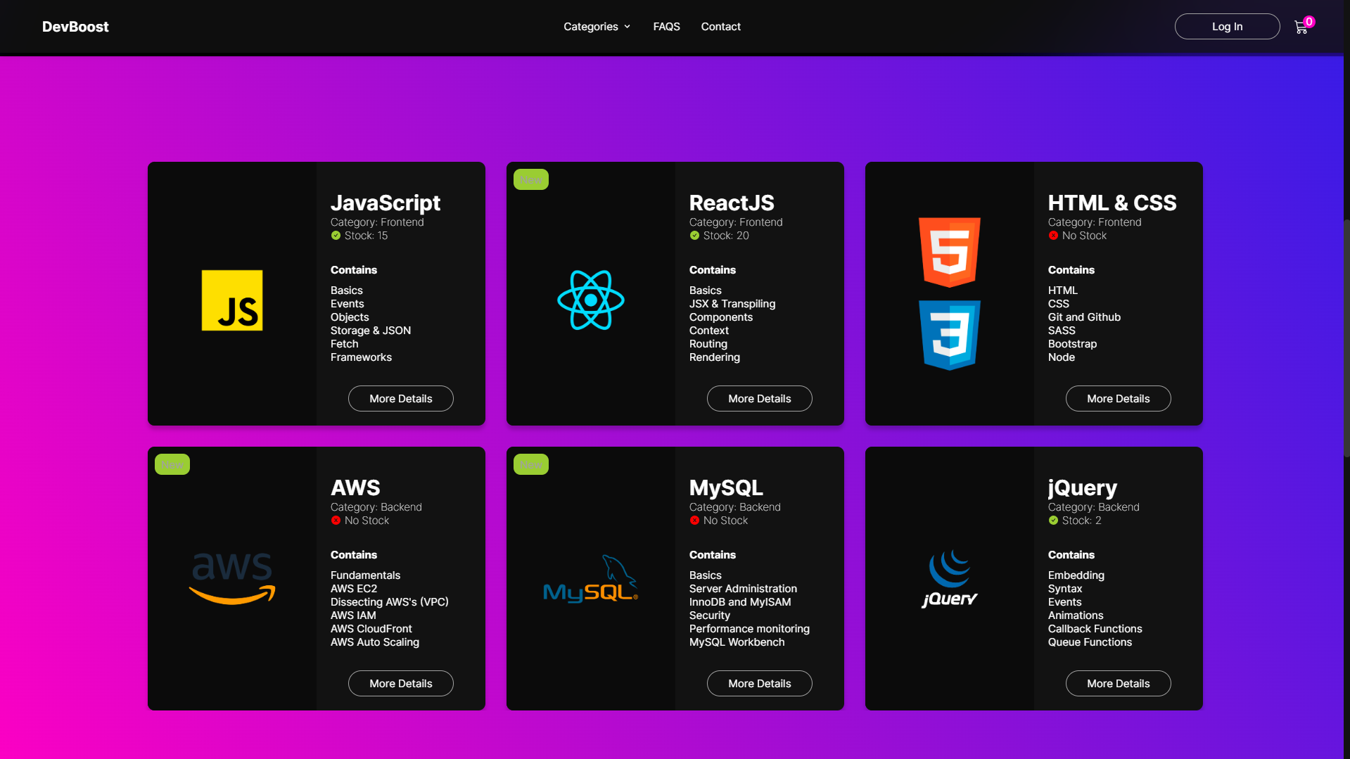
Task: Open the shopping cart icon
Action: [1300, 28]
